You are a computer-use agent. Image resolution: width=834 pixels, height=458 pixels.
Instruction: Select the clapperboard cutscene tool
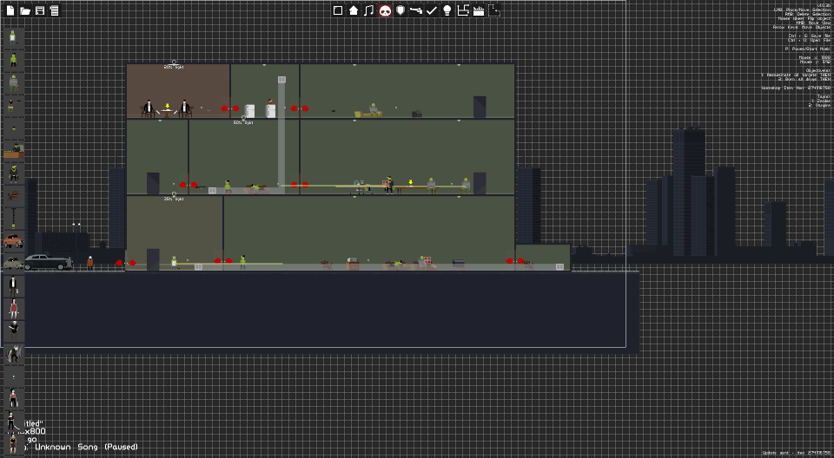click(478, 10)
